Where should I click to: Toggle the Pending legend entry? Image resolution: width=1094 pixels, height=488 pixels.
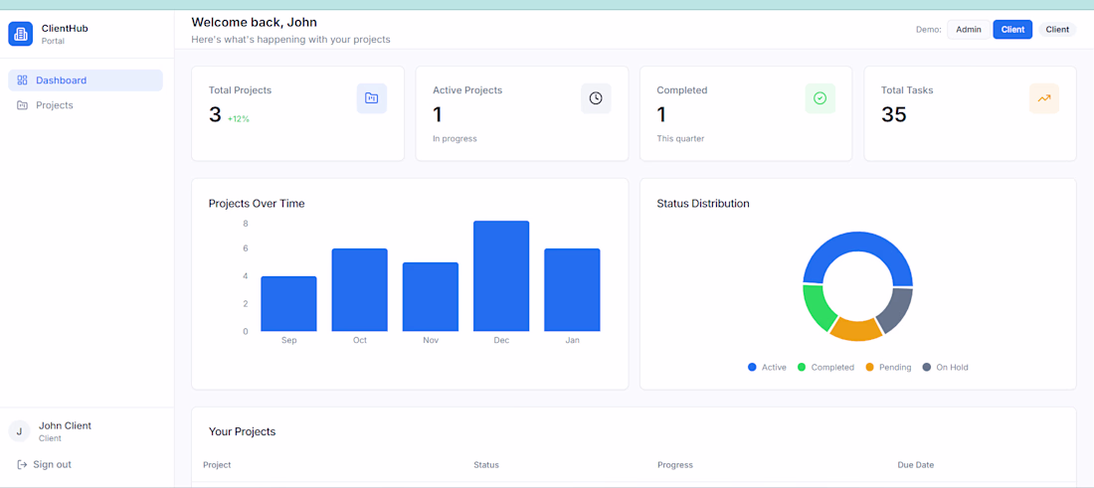coord(888,368)
